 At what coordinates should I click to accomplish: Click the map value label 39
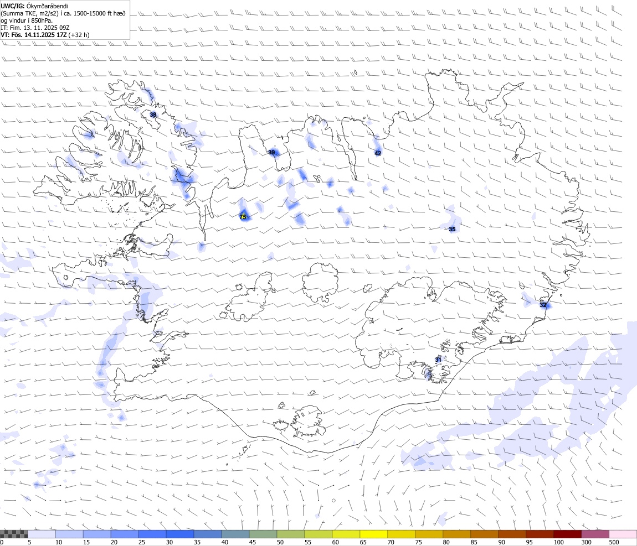click(x=272, y=153)
